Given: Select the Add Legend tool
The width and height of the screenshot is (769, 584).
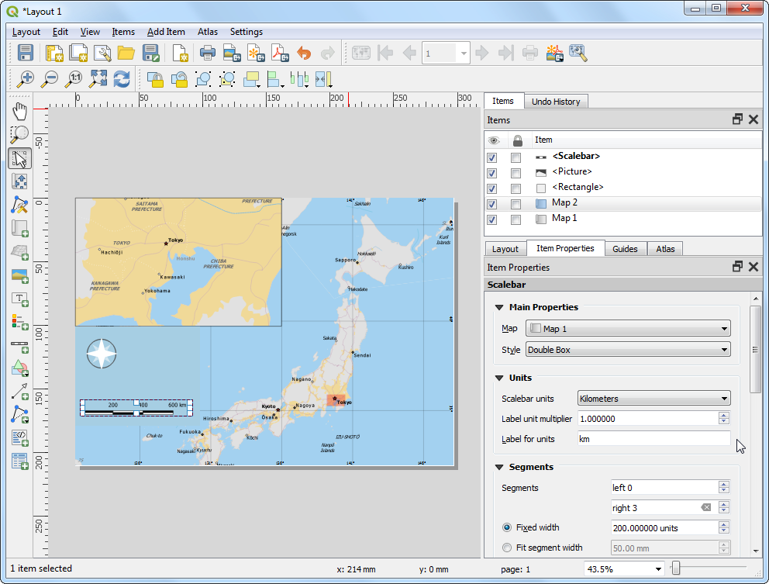Looking at the screenshot, I should coord(19,321).
